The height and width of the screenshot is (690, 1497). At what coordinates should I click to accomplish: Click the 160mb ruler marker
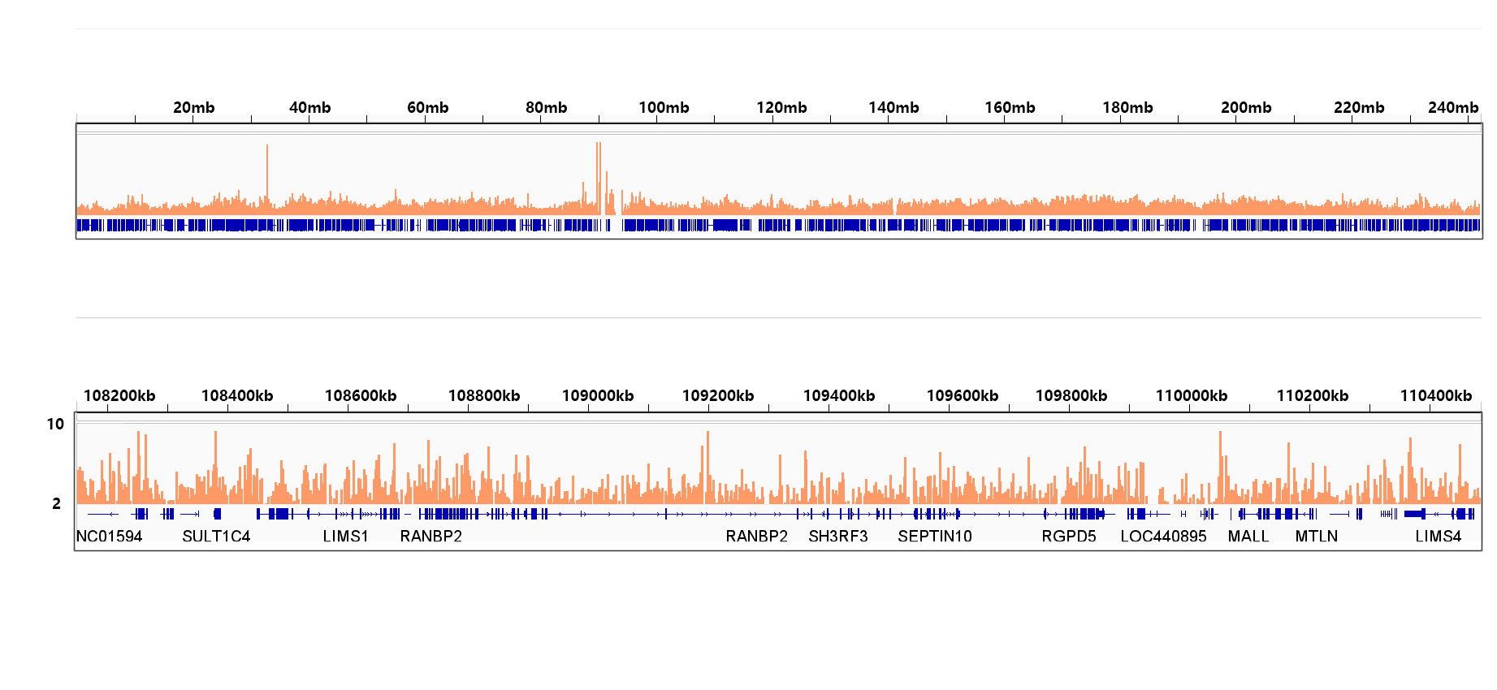point(1010,107)
